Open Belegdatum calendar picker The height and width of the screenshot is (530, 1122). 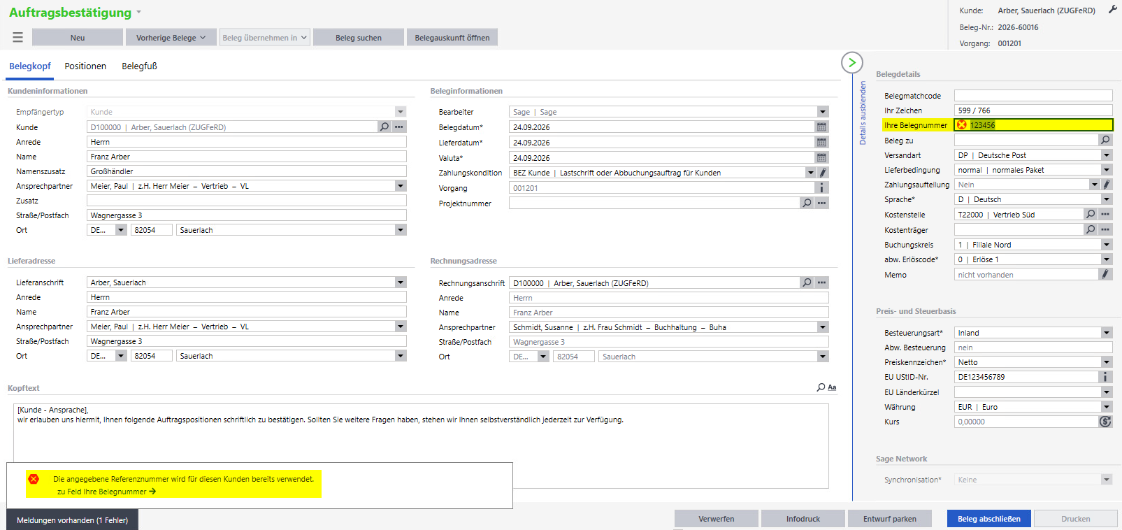pos(821,127)
